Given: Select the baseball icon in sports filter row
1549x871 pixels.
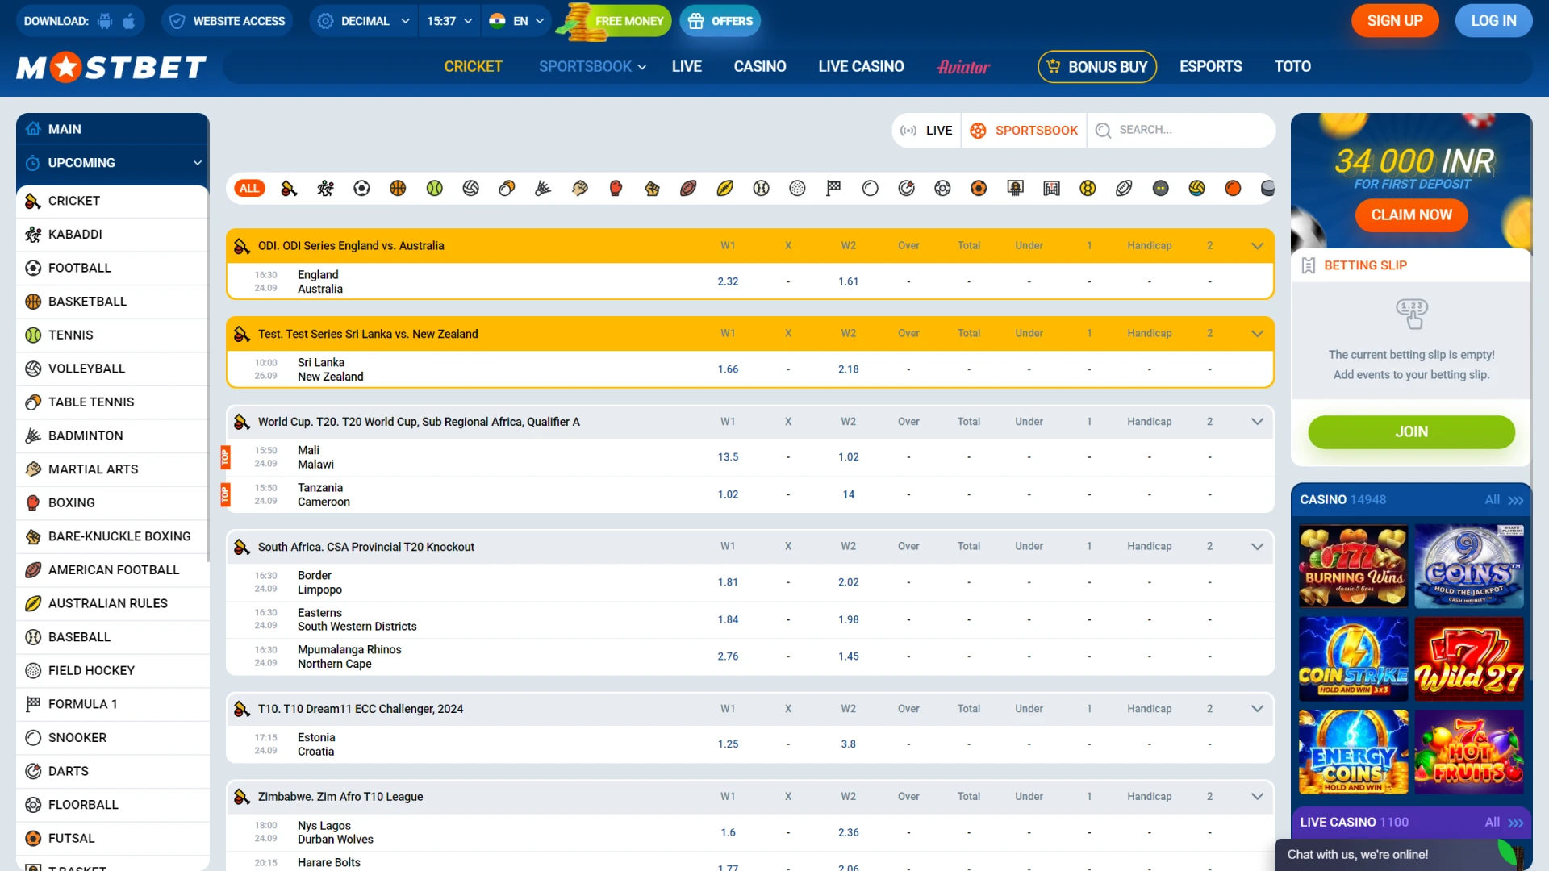Looking at the screenshot, I should [761, 188].
